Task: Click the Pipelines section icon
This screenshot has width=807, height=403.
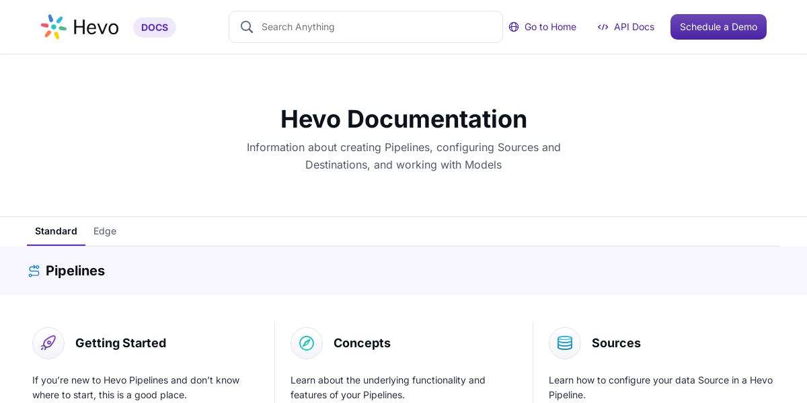Action: click(x=34, y=271)
